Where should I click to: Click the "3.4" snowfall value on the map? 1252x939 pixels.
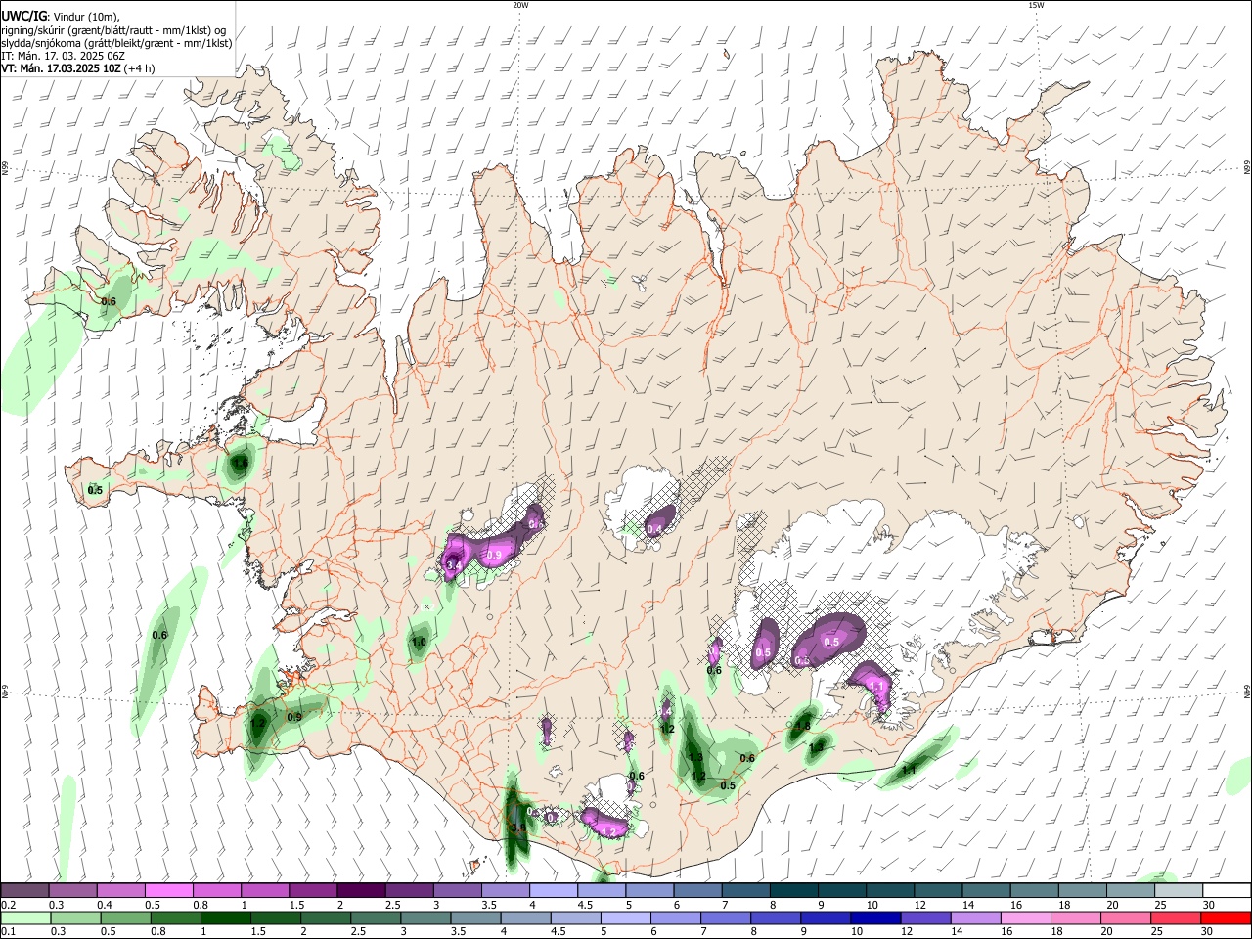point(453,565)
